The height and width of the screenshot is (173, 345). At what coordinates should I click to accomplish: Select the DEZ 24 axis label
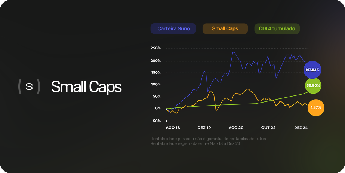point(301,128)
